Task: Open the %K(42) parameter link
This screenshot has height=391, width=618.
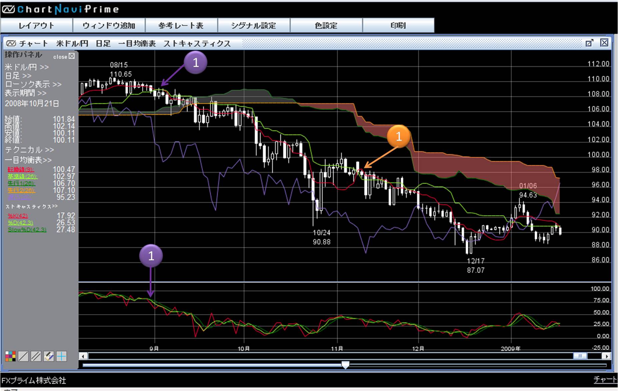Action: click(18, 216)
